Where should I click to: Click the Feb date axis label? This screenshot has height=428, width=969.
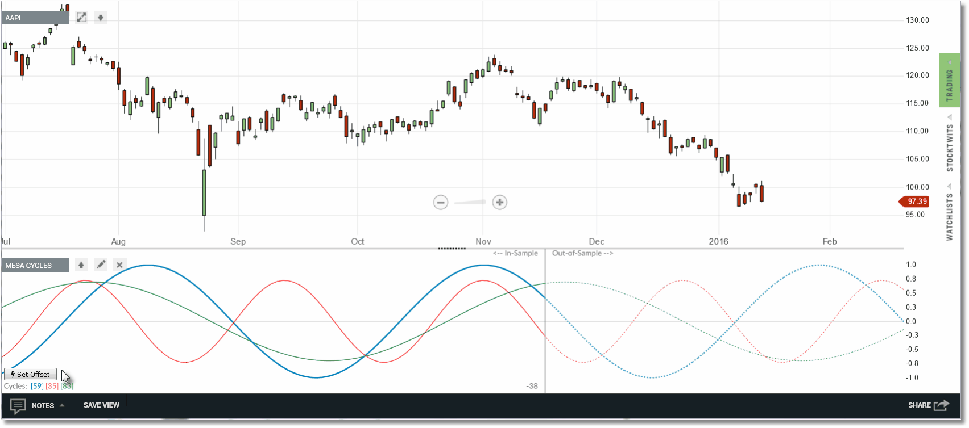point(830,241)
